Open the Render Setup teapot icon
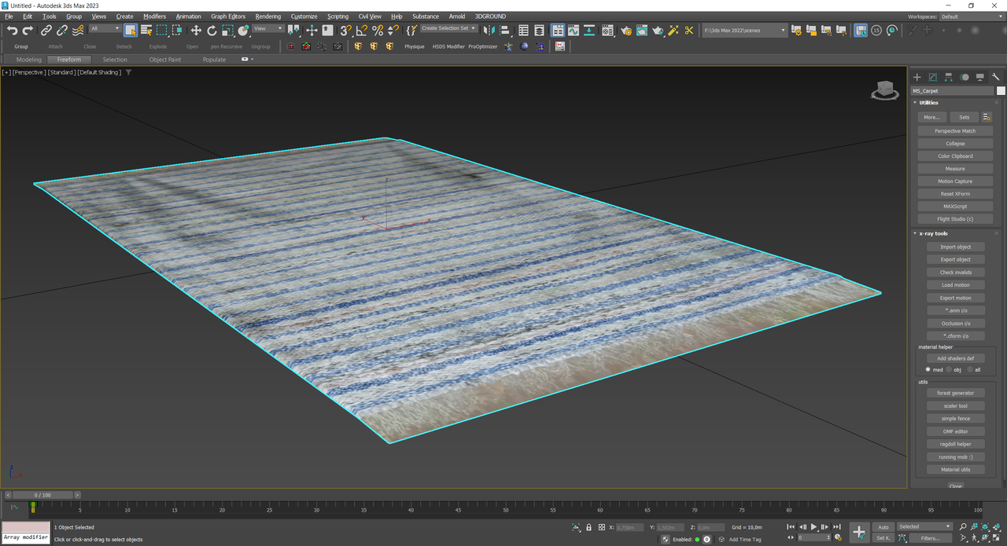Image resolution: width=1007 pixels, height=546 pixels. coord(625,31)
